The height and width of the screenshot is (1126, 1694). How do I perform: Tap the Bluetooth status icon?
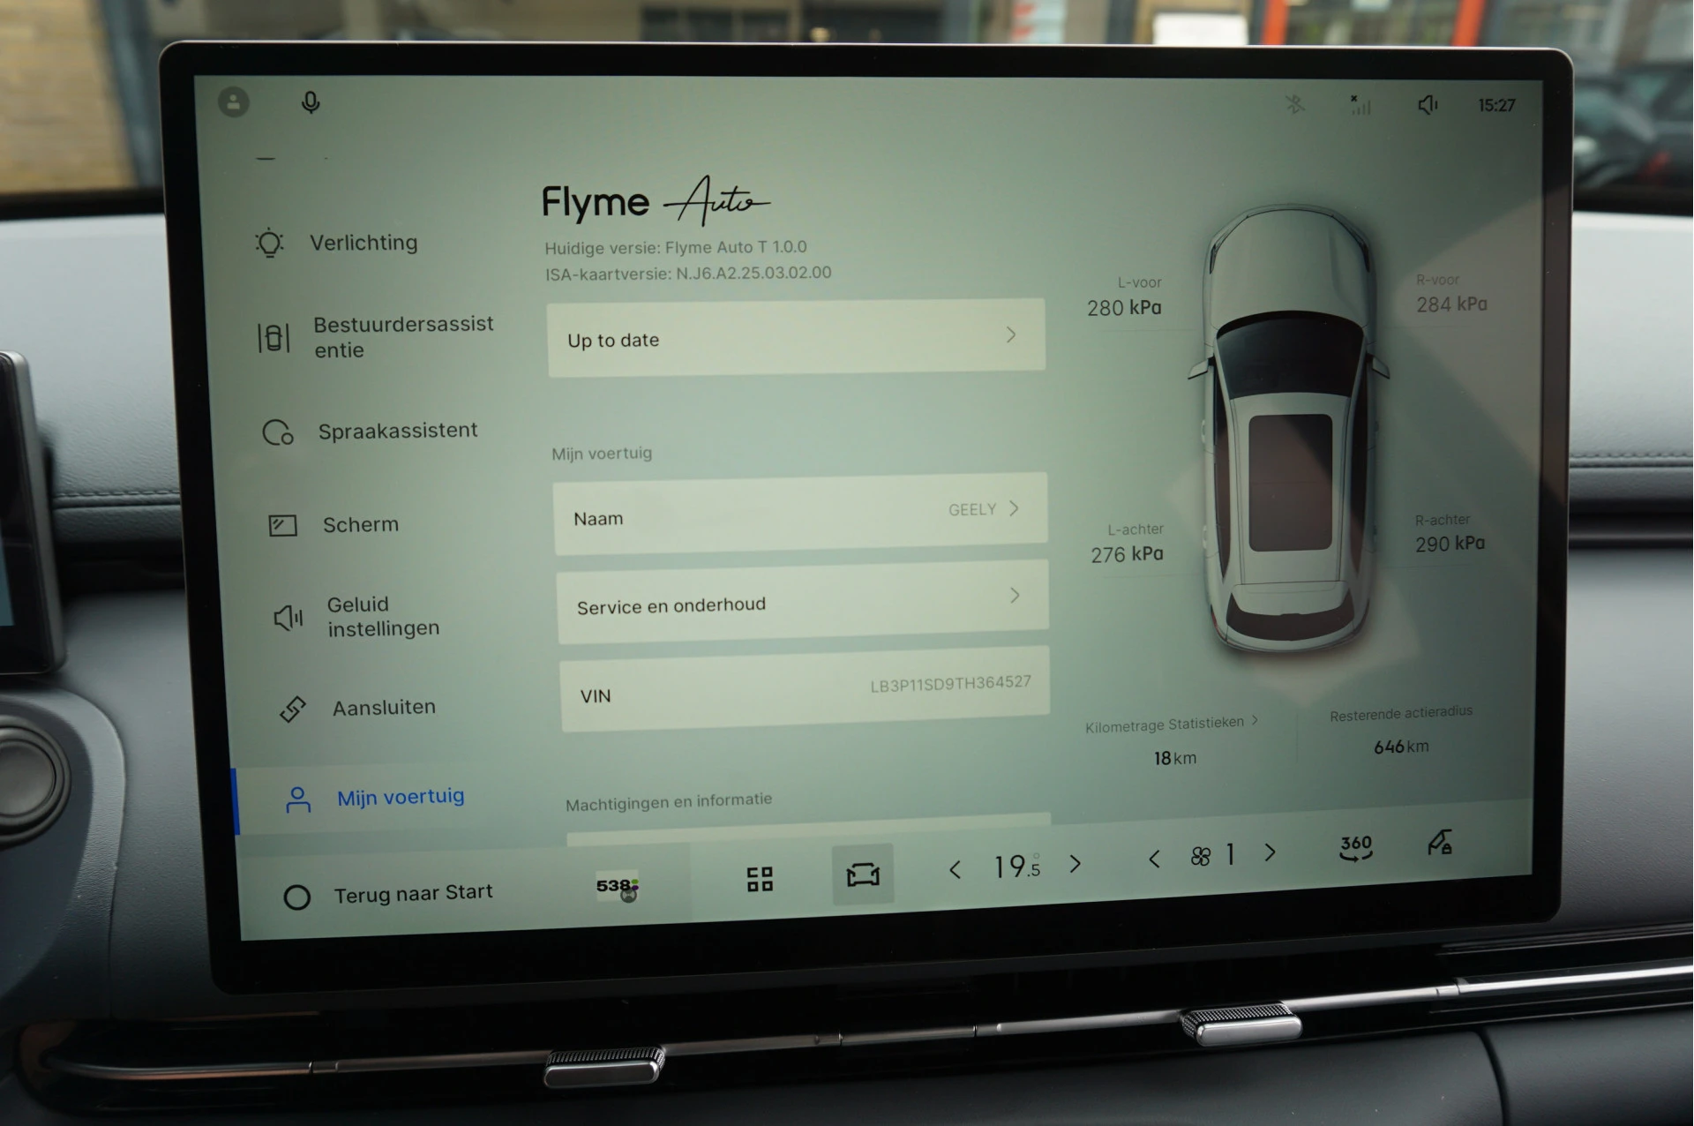[x=1294, y=104]
